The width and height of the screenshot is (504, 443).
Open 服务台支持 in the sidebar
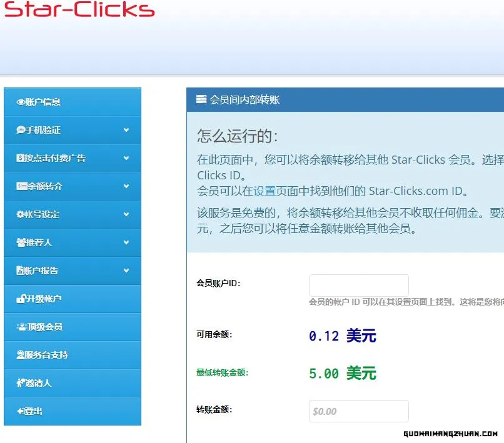point(73,355)
